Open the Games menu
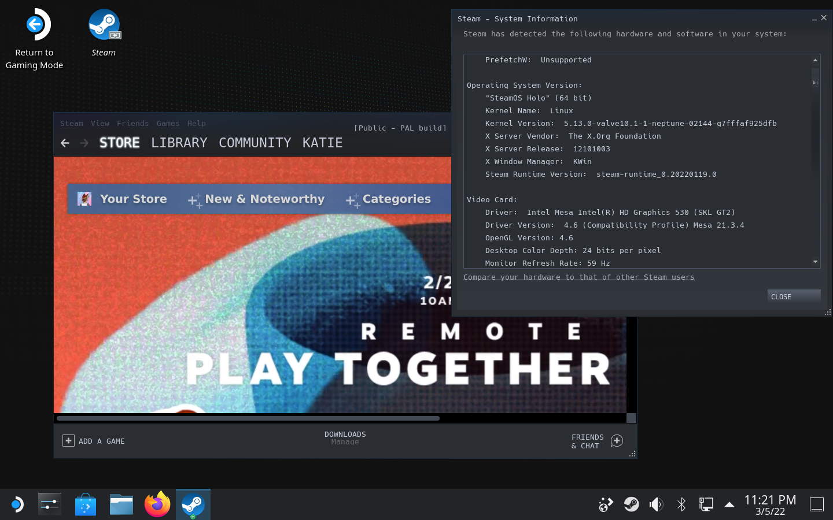Screen dimensions: 833x520 [x=168, y=124]
